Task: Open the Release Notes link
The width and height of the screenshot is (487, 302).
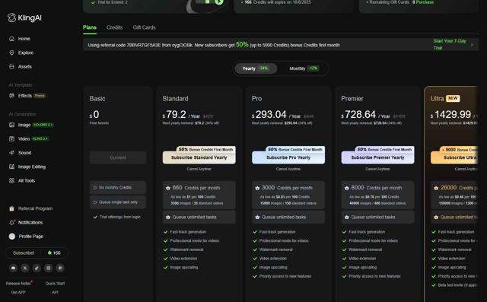Action: click(x=18, y=284)
